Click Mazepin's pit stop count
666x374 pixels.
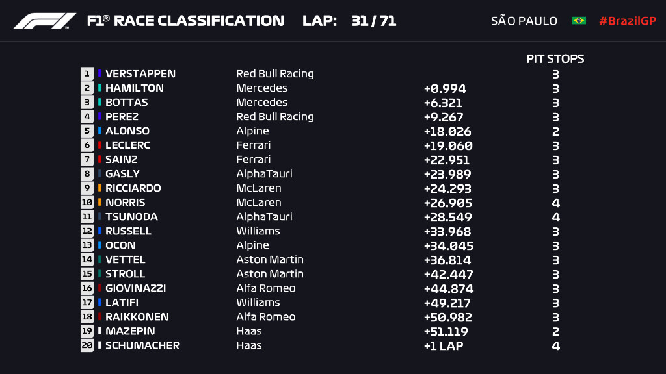555,331
